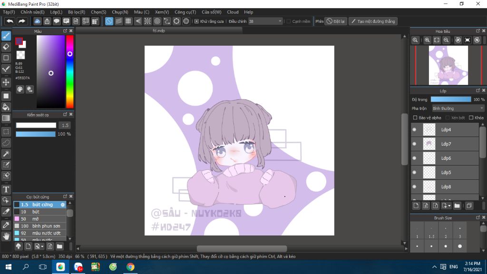
Task: Click the navigator canvas thumbnail
Action: [448, 65]
